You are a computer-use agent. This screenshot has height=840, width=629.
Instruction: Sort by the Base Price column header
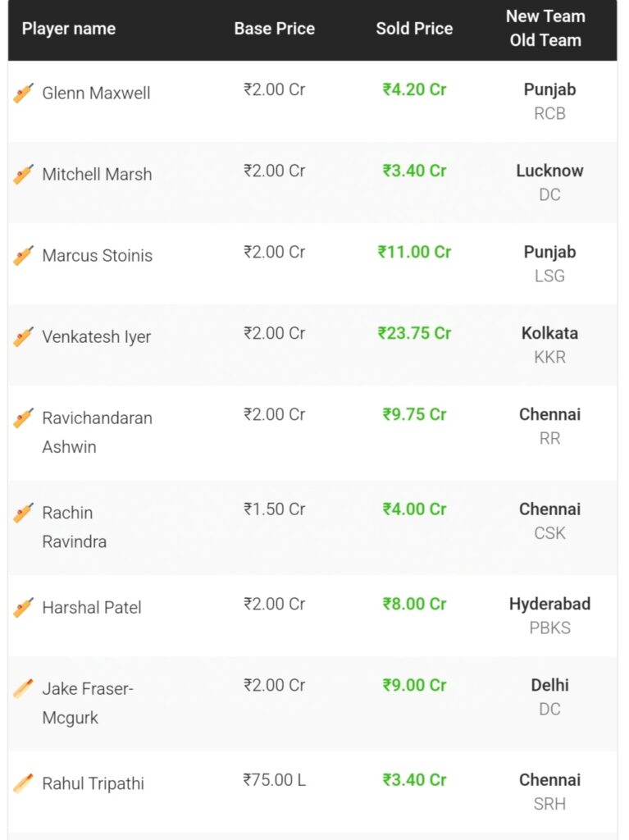[275, 29]
